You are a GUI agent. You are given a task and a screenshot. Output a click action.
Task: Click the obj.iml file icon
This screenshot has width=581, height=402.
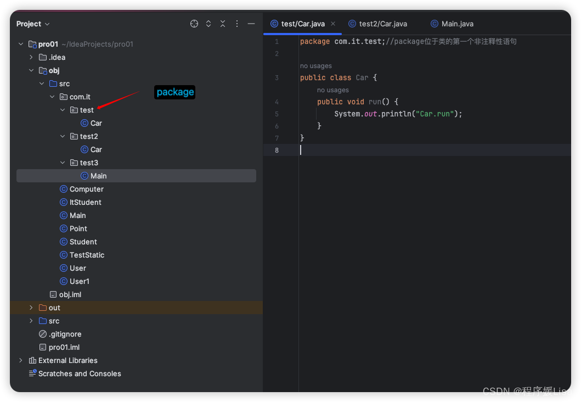pos(53,294)
